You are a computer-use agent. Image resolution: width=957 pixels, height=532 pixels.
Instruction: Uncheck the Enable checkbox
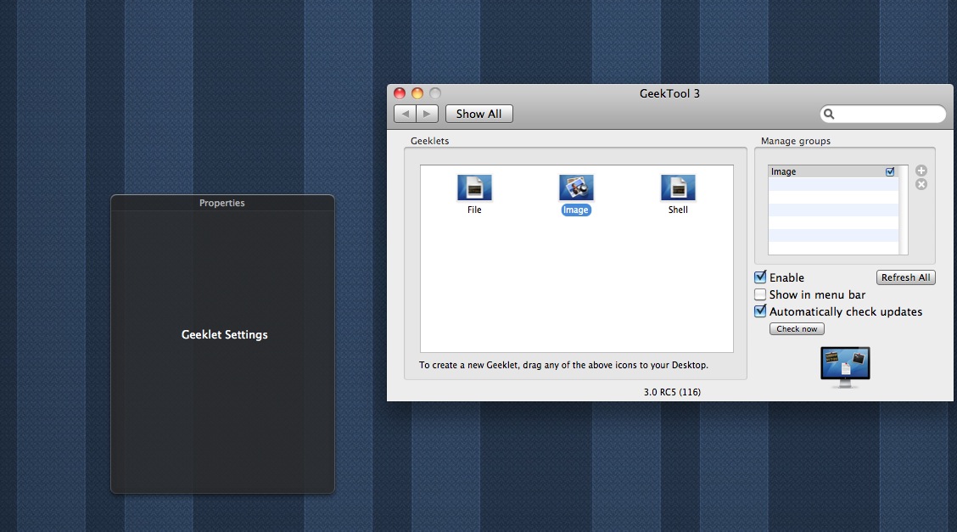pos(760,277)
